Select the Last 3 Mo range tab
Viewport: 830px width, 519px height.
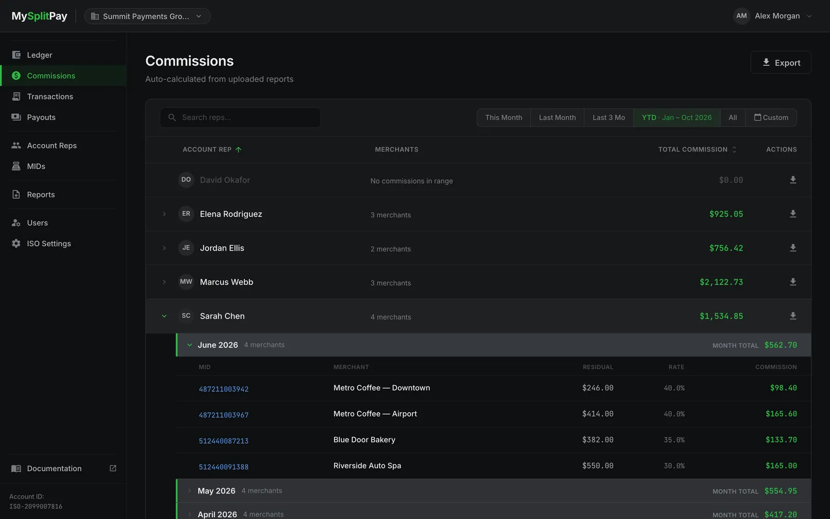609,118
